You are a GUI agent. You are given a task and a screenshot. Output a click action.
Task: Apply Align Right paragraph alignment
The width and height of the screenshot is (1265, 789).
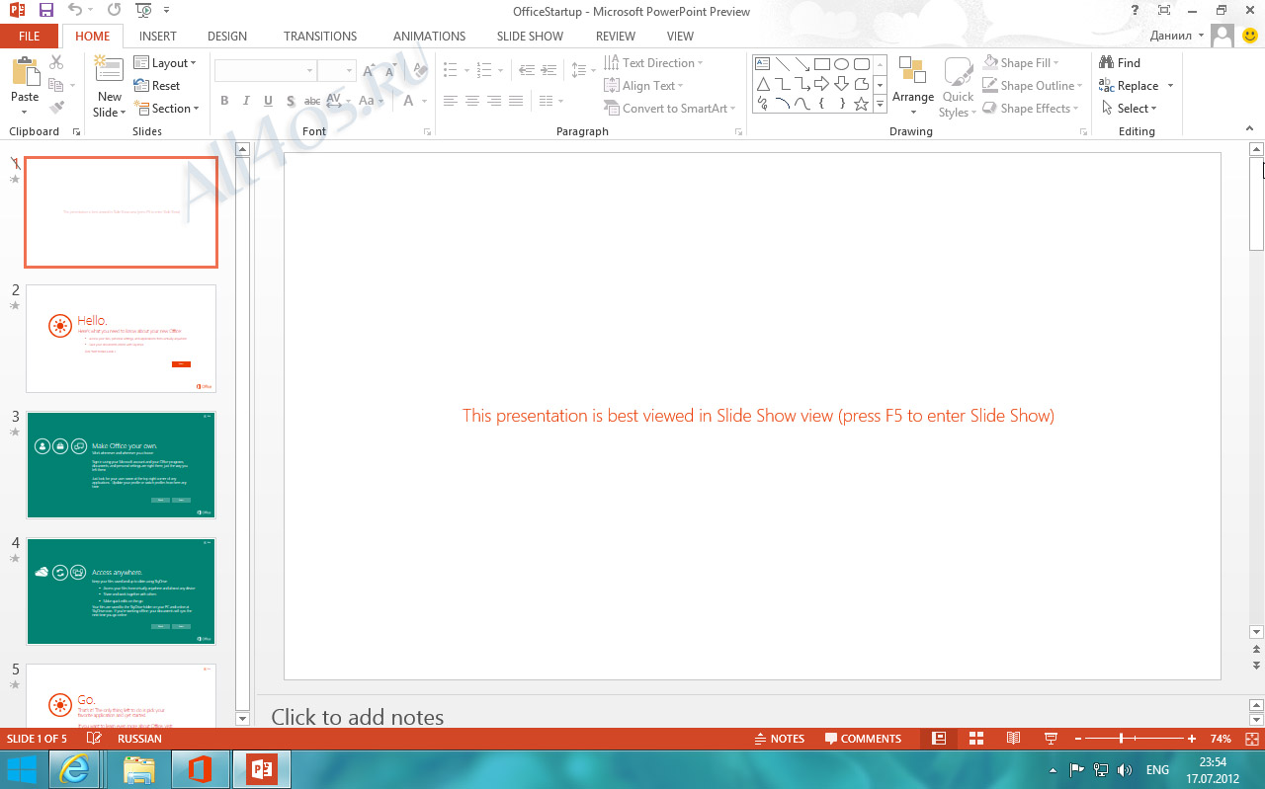tap(494, 101)
